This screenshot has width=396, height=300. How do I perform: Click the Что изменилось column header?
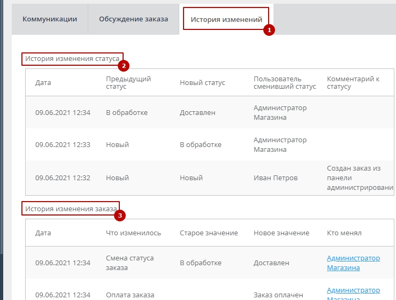point(133,233)
